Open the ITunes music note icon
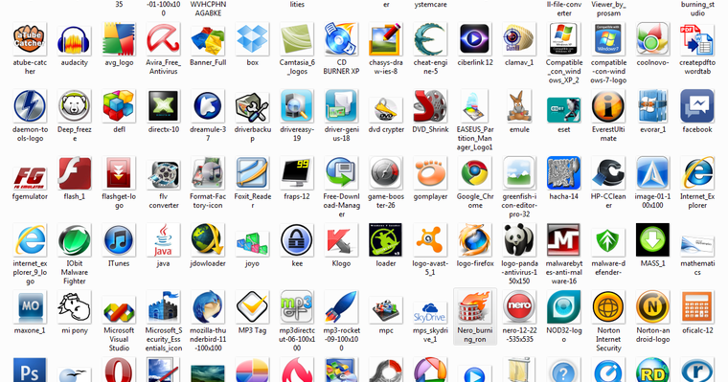Image resolution: width=728 pixels, height=382 pixels. (119, 240)
